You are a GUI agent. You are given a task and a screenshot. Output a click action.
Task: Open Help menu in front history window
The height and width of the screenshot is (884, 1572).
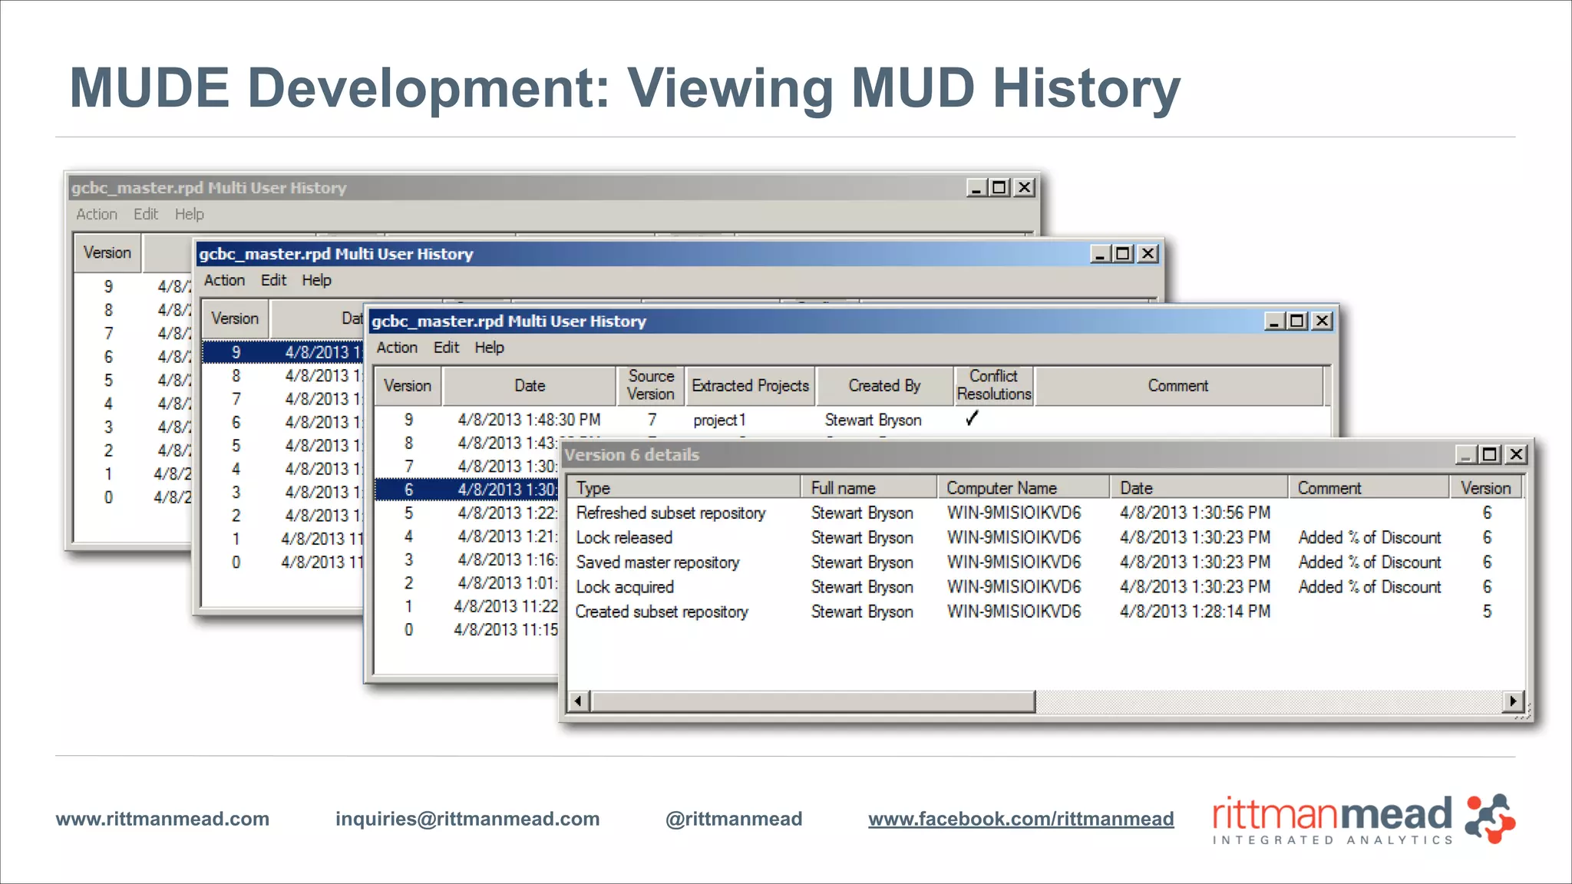489,348
